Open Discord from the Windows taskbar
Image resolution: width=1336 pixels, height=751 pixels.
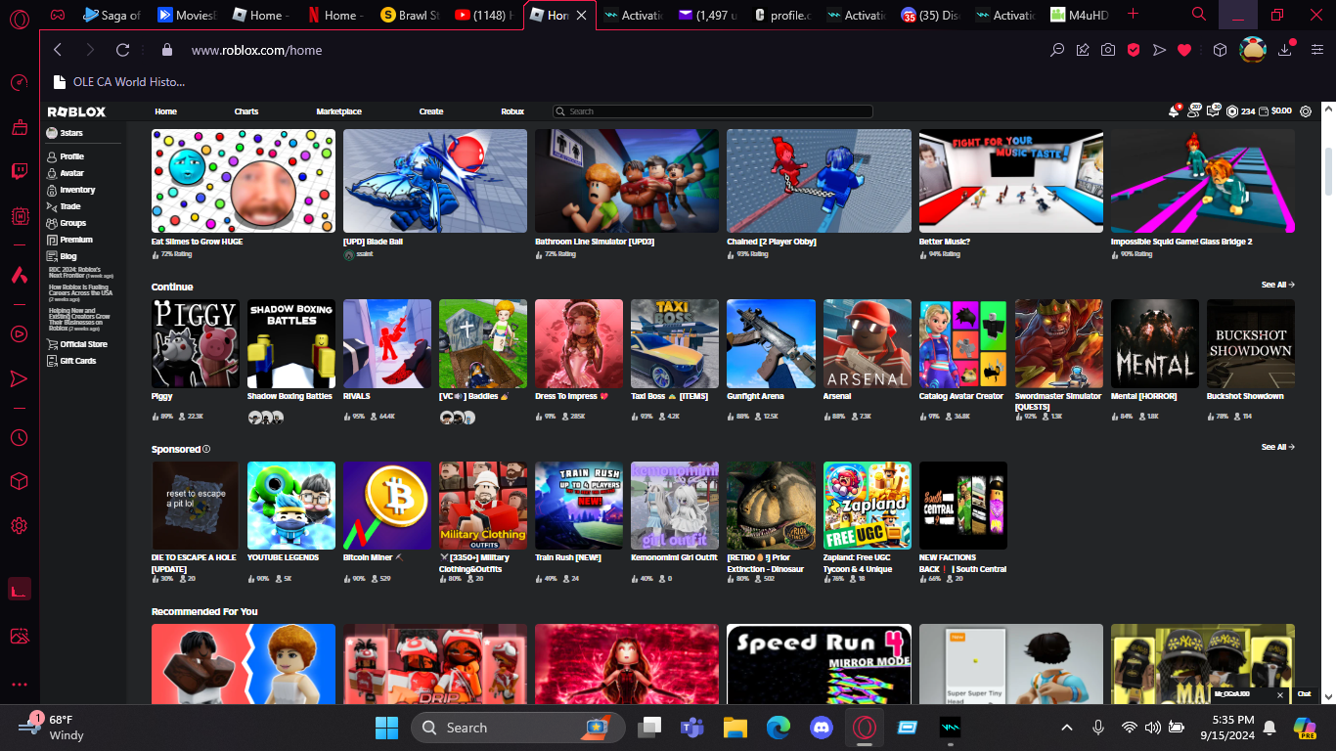coord(821,728)
